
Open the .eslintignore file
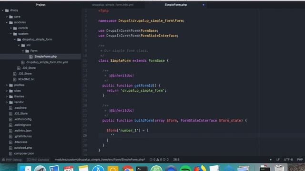22,125
